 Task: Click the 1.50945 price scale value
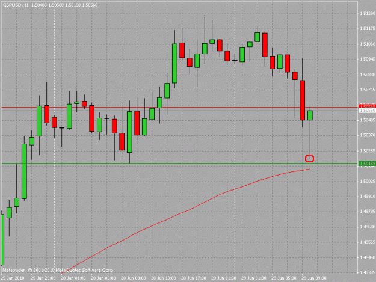tap(368, 59)
